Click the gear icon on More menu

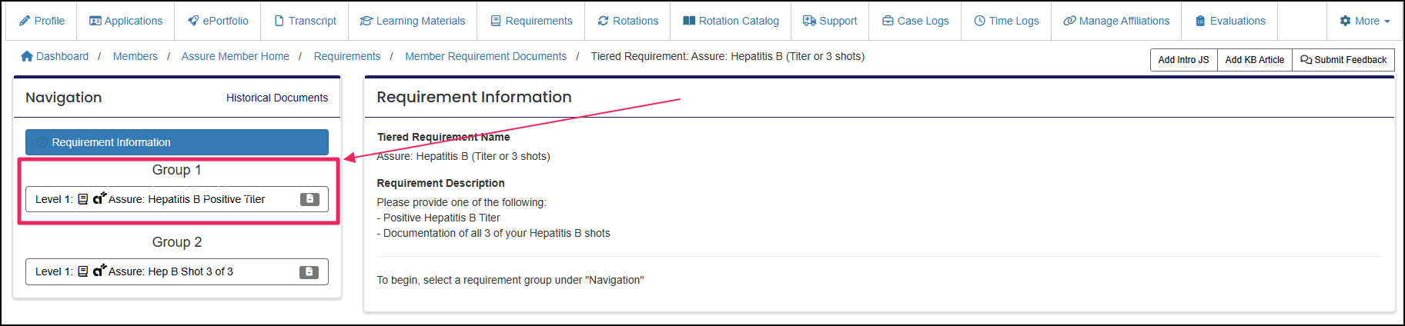pyautogui.click(x=1346, y=21)
